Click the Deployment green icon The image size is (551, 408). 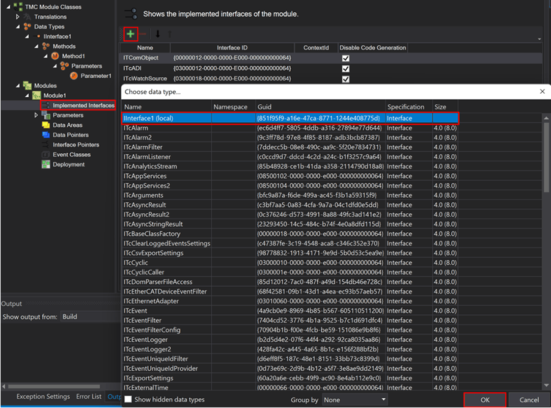46,164
